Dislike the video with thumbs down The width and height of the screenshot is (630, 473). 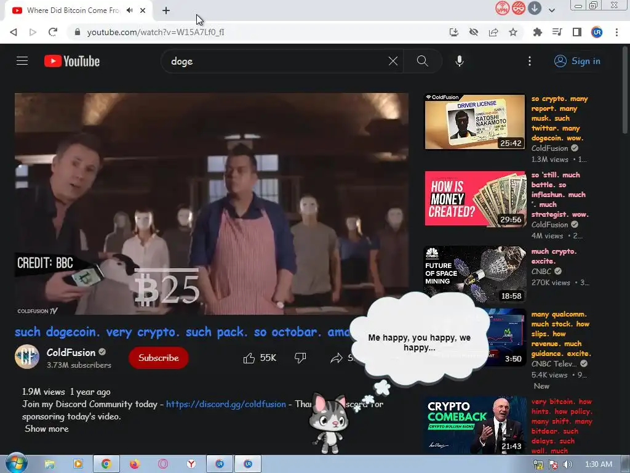click(300, 358)
